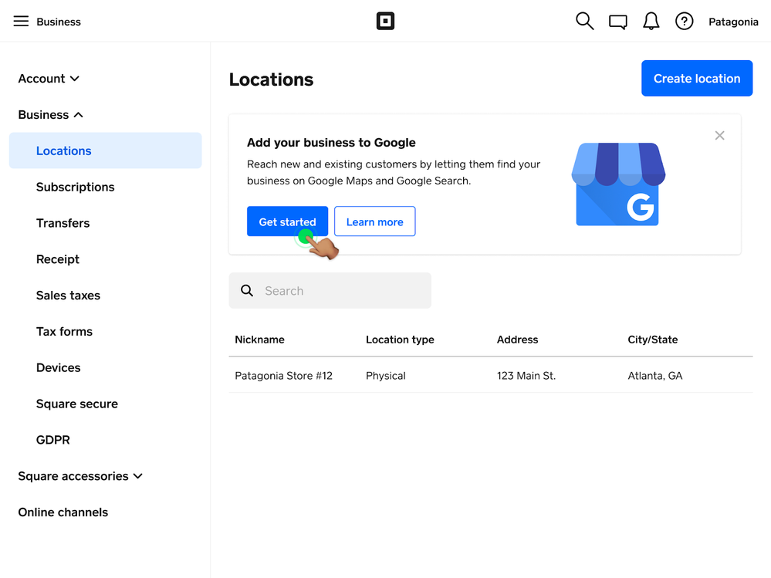771x578 pixels.
Task: Click the Create location button
Action: pos(696,79)
